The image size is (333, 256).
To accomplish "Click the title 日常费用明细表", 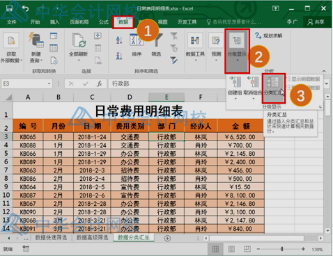I will 139,111.
